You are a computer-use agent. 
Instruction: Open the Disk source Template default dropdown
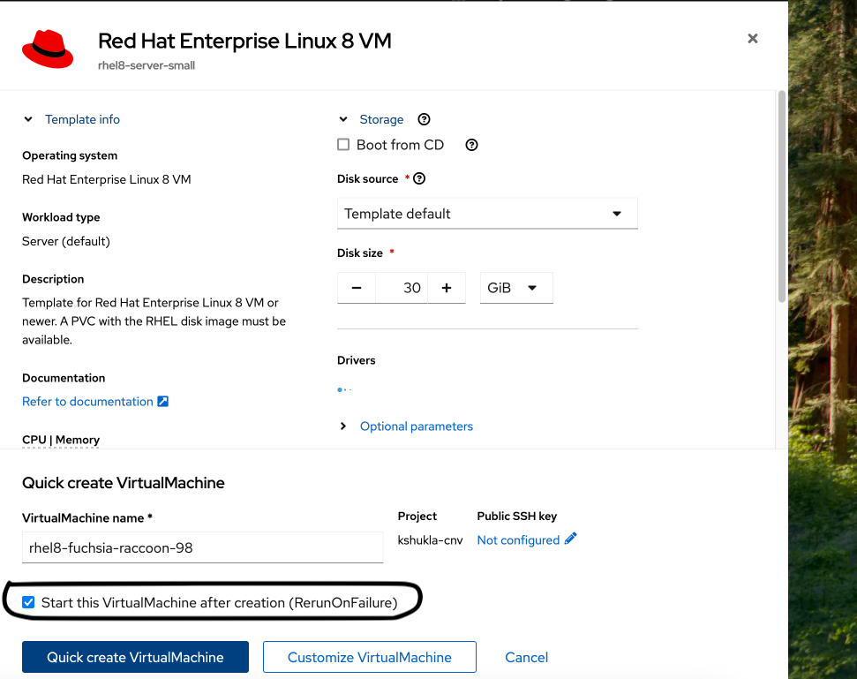pyautogui.click(x=487, y=214)
